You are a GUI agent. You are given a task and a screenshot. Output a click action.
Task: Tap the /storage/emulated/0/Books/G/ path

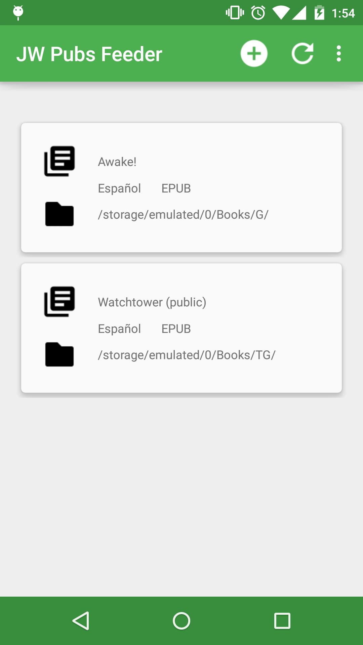183,215
